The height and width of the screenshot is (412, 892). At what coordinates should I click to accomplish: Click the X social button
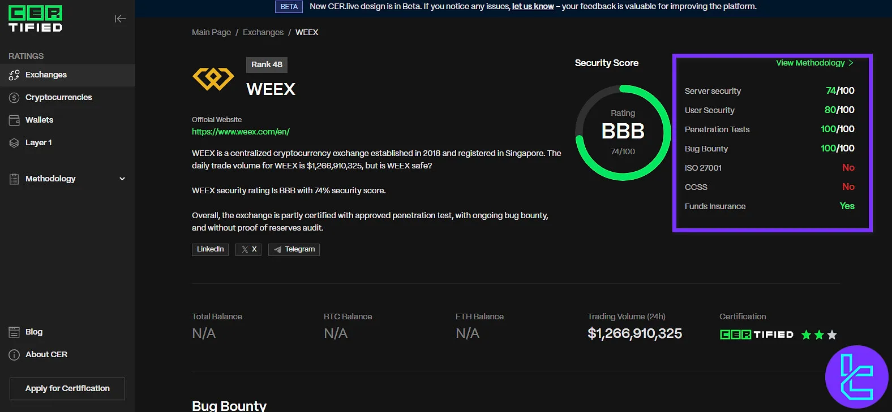(249, 249)
